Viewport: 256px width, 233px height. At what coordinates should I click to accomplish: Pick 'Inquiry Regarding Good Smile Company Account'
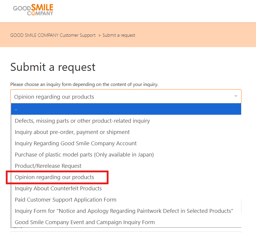pyautogui.click(x=76, y=143)
